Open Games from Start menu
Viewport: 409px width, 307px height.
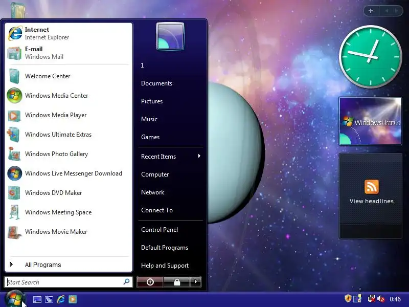[x=170, y=137]
